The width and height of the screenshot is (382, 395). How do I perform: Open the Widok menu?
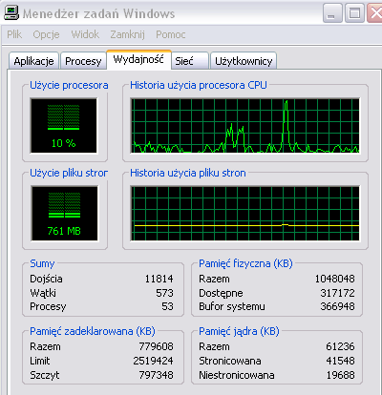pyautogui.click(x=85, y=34)
